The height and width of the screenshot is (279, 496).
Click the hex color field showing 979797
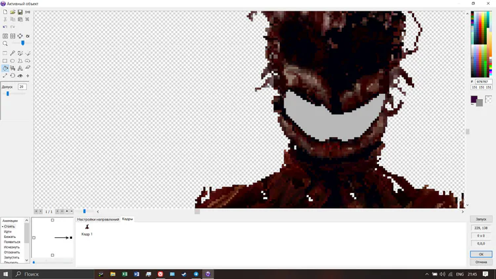[483, 81]
